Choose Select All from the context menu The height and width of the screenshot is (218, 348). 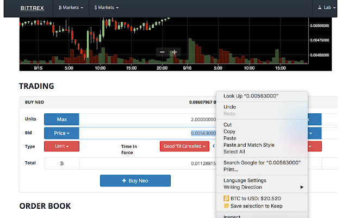click(x=262, y=152)
